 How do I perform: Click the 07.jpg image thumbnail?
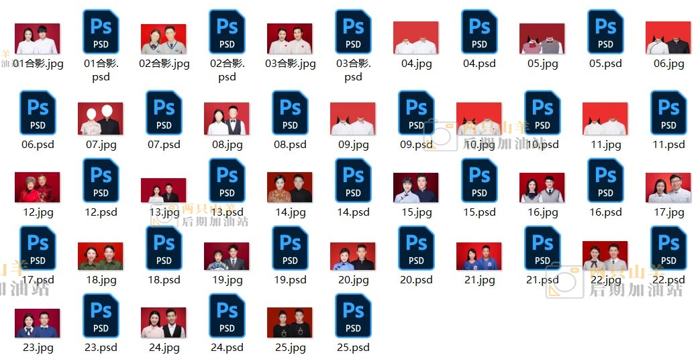pos(101,119)
